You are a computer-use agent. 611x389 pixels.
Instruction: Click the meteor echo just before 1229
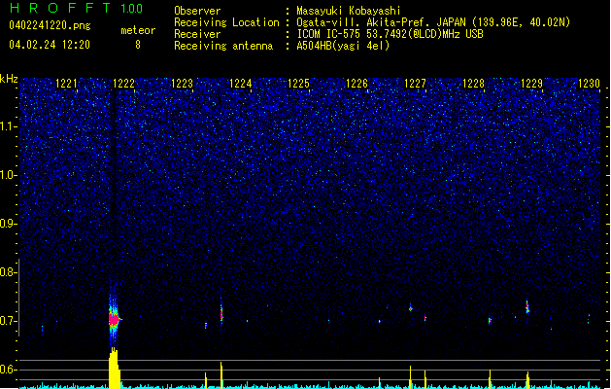click(x=527, y=306)
